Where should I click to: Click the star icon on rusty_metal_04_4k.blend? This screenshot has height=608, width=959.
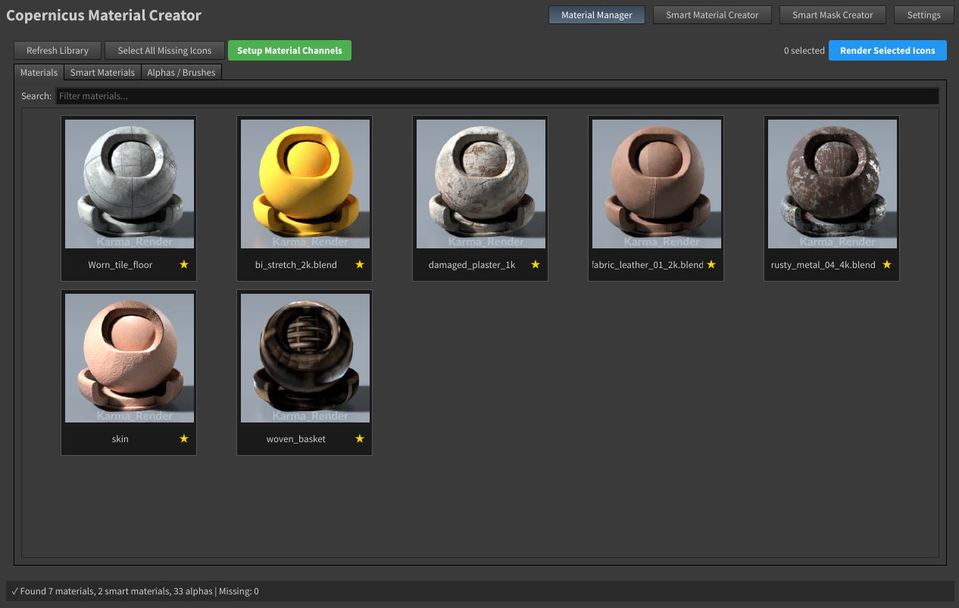pyautogui.click(x=886, y=264)
